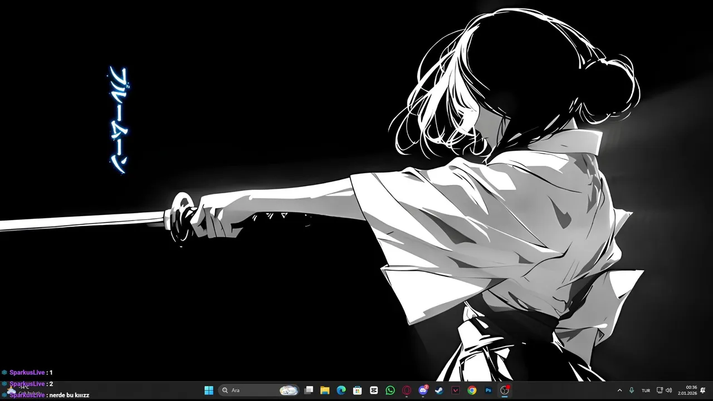Open the volume speaker tray icon
713x401 pixels.
click(x=668, y=390)
